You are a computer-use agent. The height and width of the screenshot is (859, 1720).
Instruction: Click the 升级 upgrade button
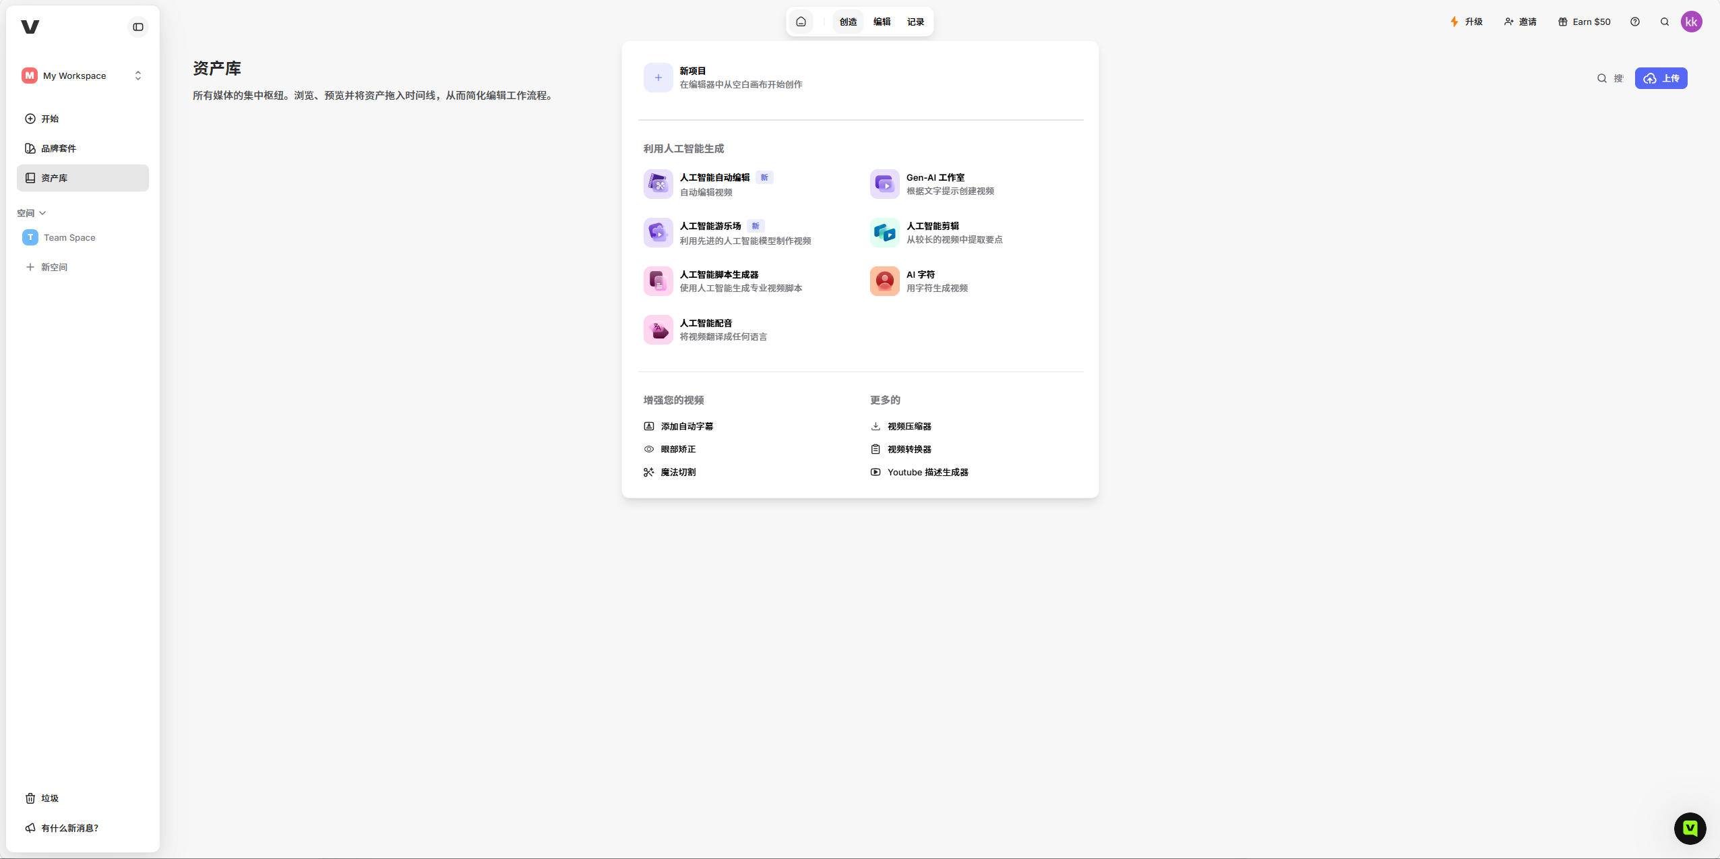coord(1467,22)
